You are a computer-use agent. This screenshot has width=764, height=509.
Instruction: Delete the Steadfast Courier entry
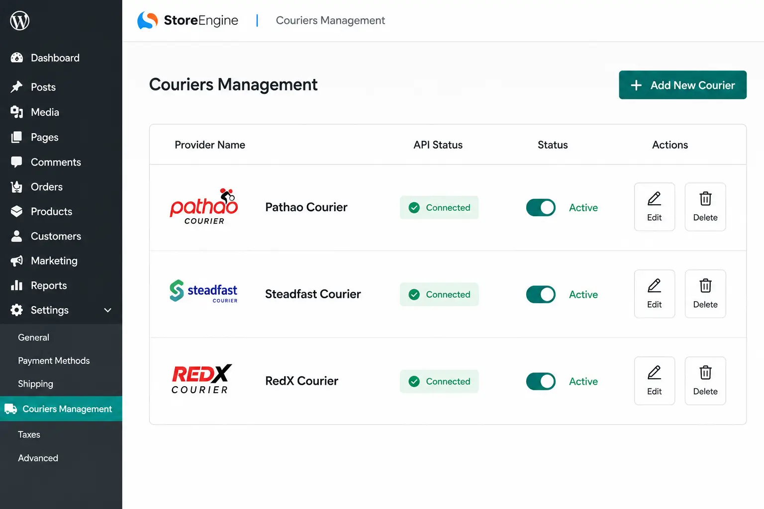point(705,294)
